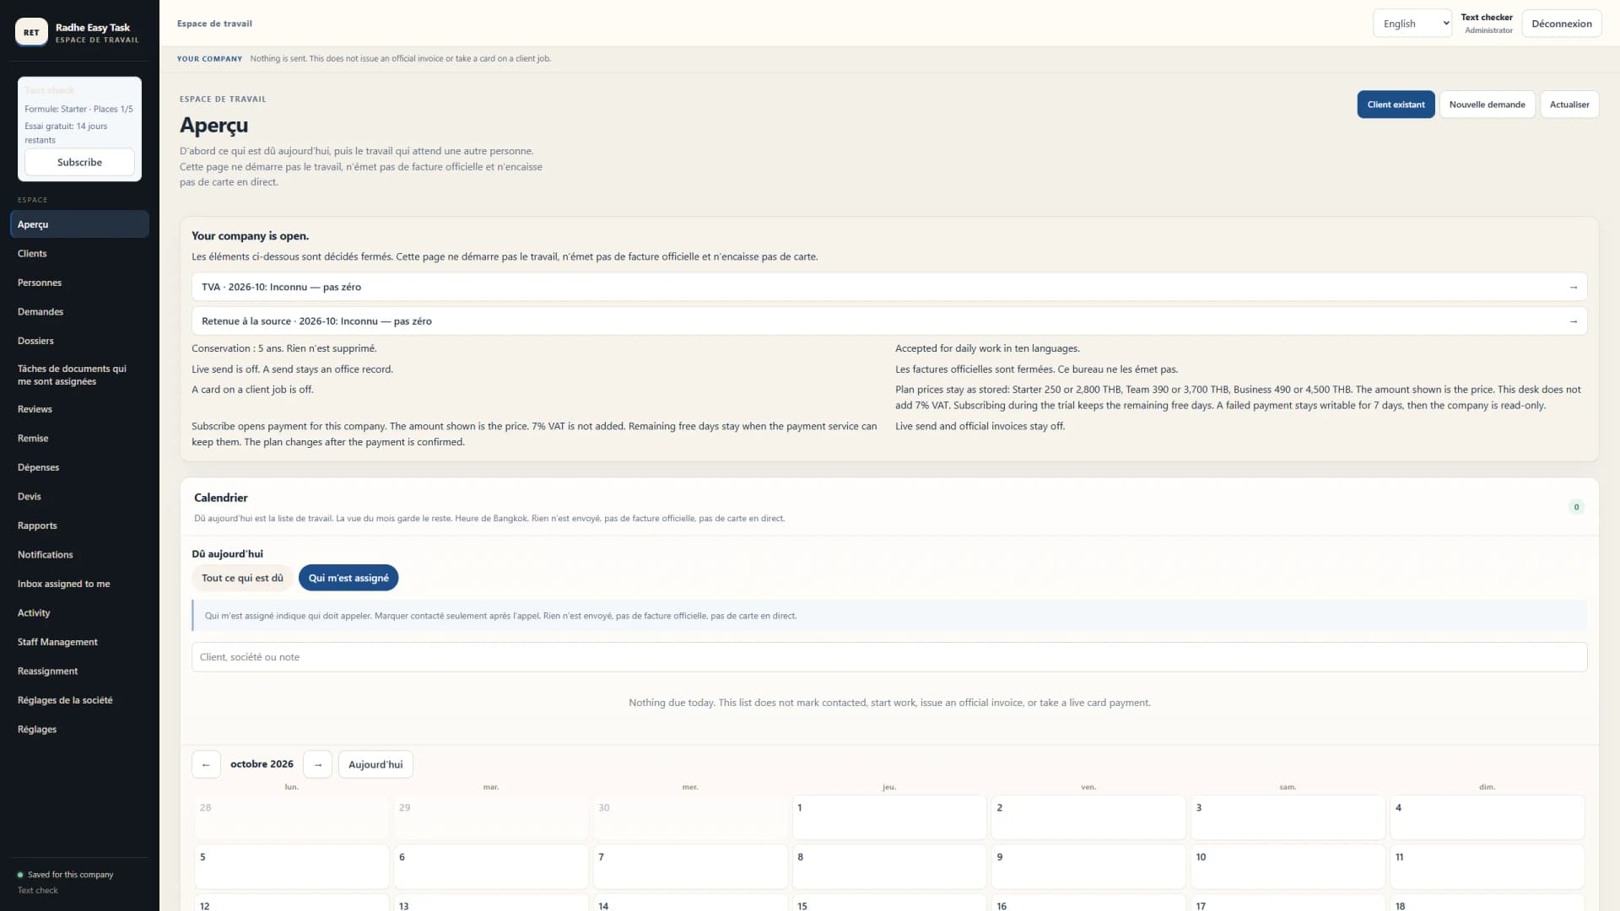Open the TVA 2026-10 row arrow
Screen dimensions: 1620x911
(x=1573, y=287)
